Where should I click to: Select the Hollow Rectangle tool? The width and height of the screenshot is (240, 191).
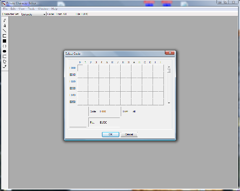[x=5, y=36]
